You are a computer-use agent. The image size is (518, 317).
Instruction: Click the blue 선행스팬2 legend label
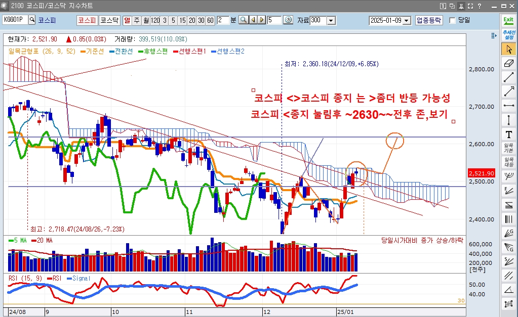click(228, 51)
